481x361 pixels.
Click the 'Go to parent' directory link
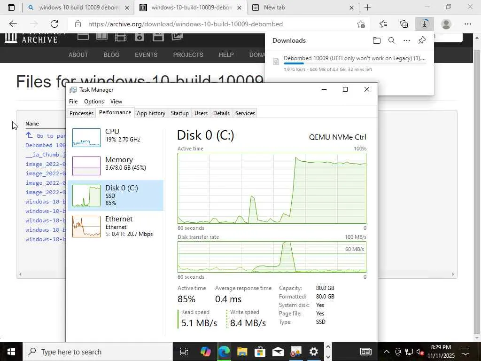(x=46, y=135)
